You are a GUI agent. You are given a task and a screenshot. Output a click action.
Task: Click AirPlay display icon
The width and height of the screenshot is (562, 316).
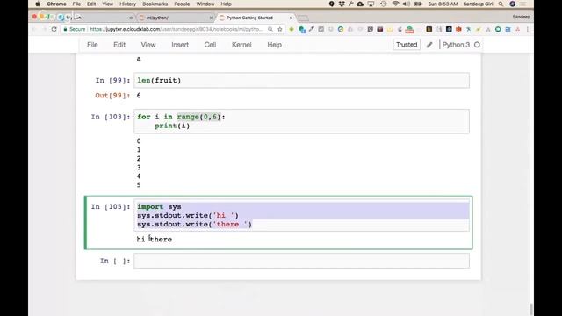[371, 4]
